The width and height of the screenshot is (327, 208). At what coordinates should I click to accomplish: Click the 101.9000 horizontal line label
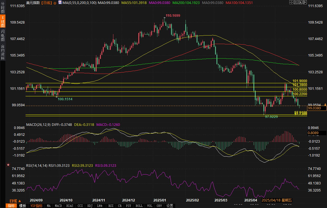(300, 81)
